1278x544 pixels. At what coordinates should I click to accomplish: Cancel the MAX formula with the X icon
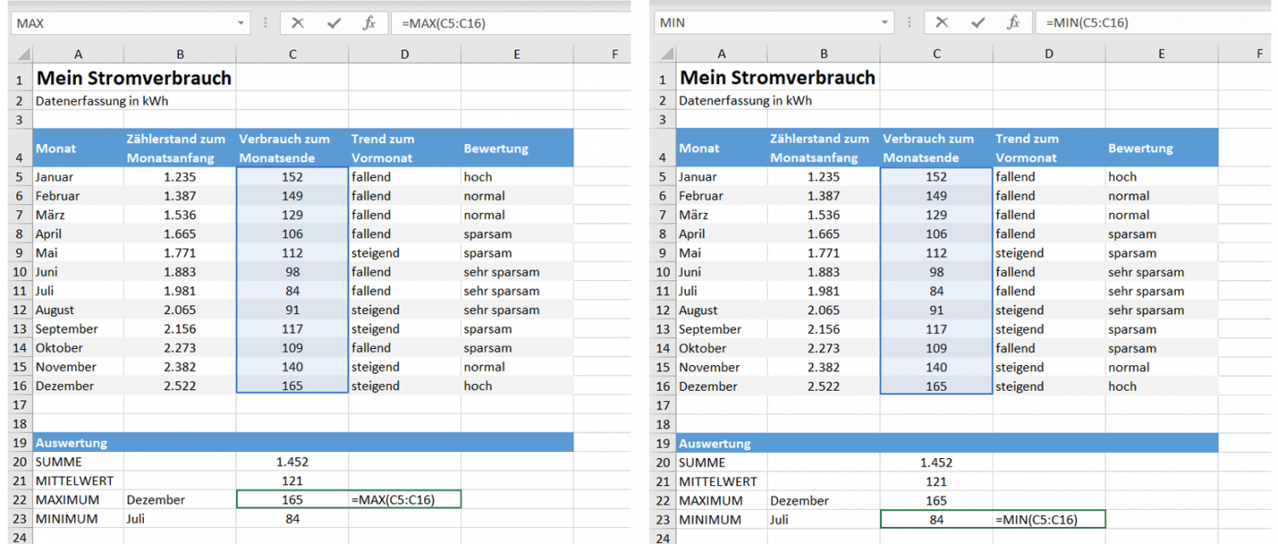coord(298,22)
